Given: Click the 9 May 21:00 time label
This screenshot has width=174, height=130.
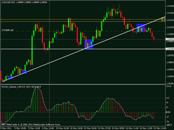Looking at the screenshot, I should 34,128.
